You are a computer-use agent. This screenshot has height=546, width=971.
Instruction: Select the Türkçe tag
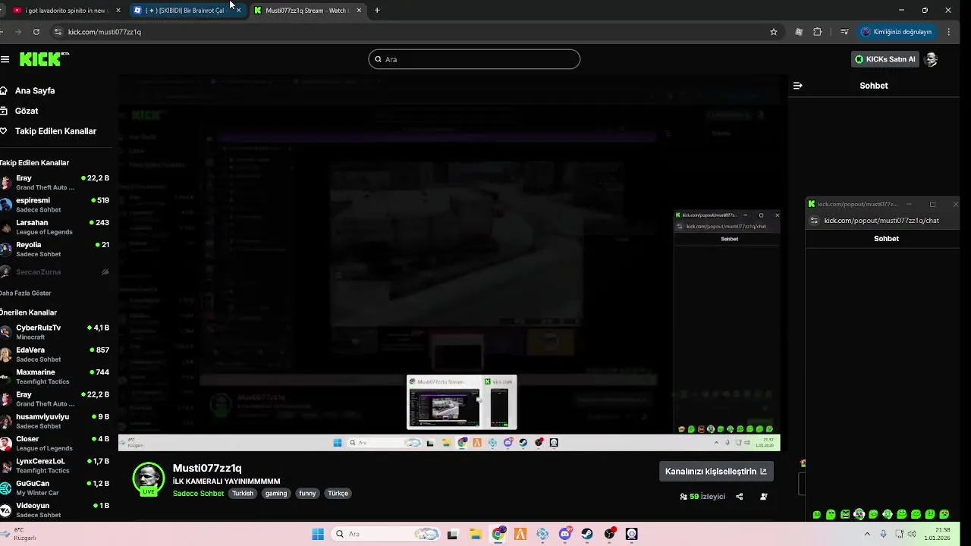(338, 494)
